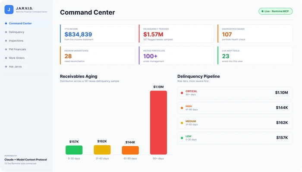Click the yellow Medium tier dot

click(182, 123)
